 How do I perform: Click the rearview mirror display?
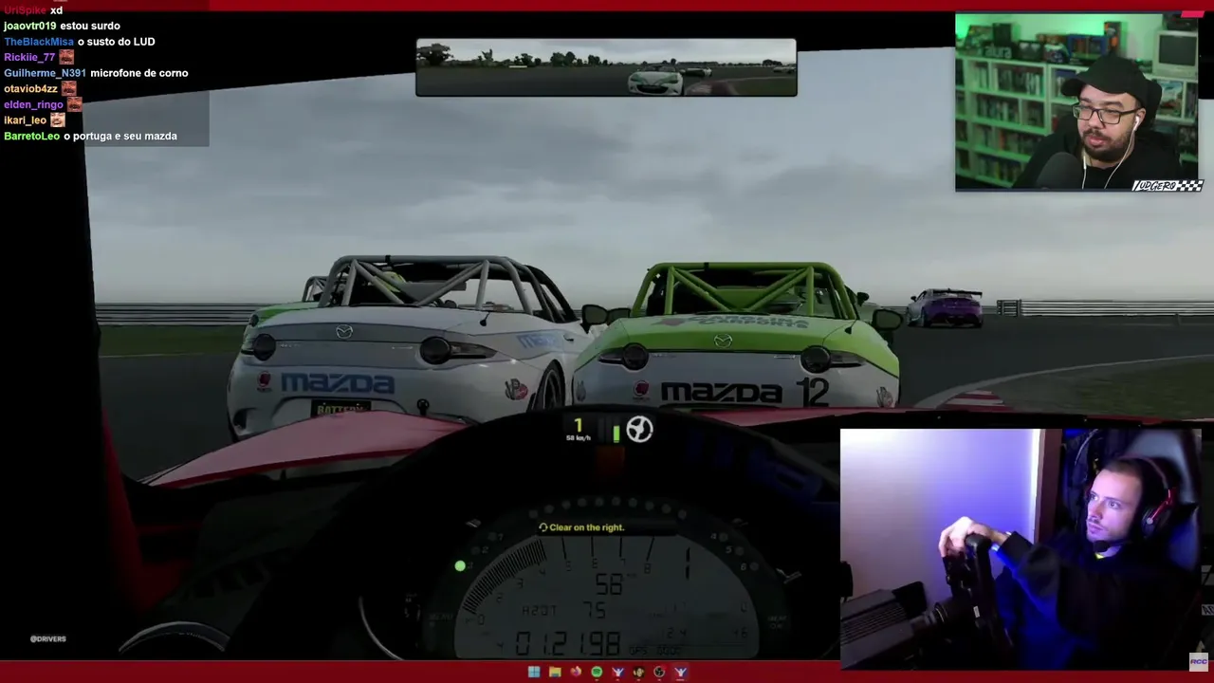606,67
